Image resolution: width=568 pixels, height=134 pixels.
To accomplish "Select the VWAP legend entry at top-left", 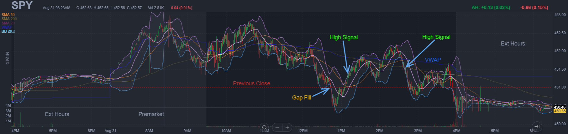I will click(x=7, y=27).
